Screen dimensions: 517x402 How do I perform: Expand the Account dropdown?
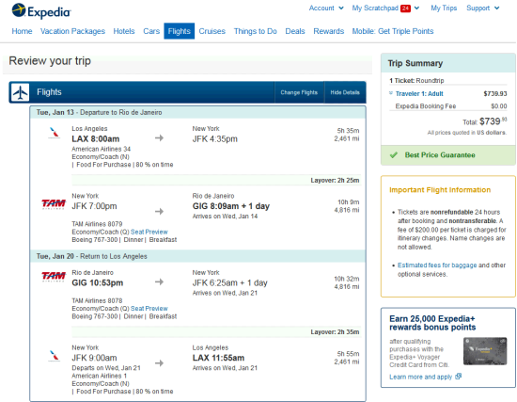(x=326, y=8)
